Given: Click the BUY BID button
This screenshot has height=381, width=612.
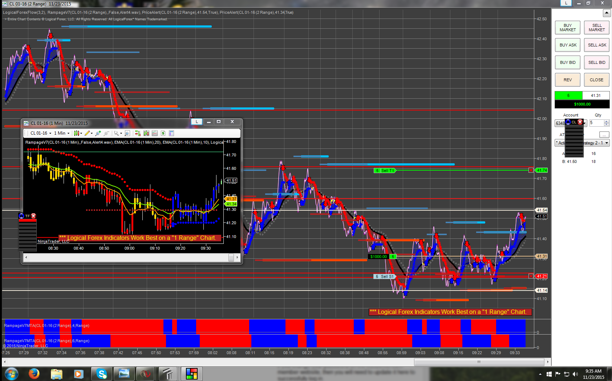Looking at the screenshot, I should pos(568,62).
